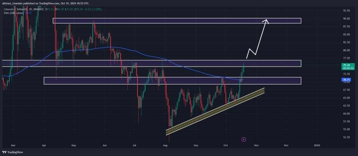Click the Nov label on time axis
This screenshot has width=358, height=156.
click(x=256, y=144)
